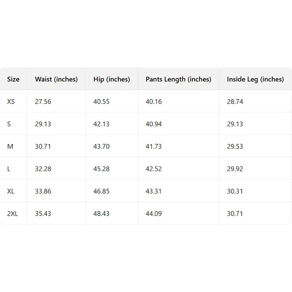292x292 pixels.
Task: Click the M pants length 41.73
Action: [154, 146]
